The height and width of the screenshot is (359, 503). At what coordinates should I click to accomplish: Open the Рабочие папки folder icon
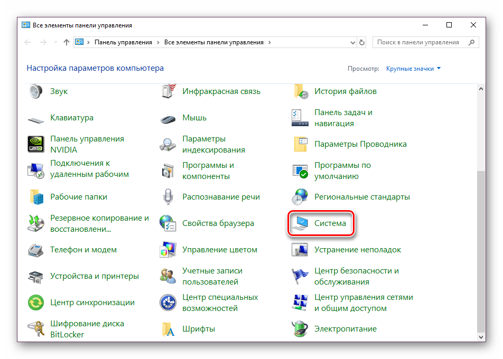[x=36, y=197]
